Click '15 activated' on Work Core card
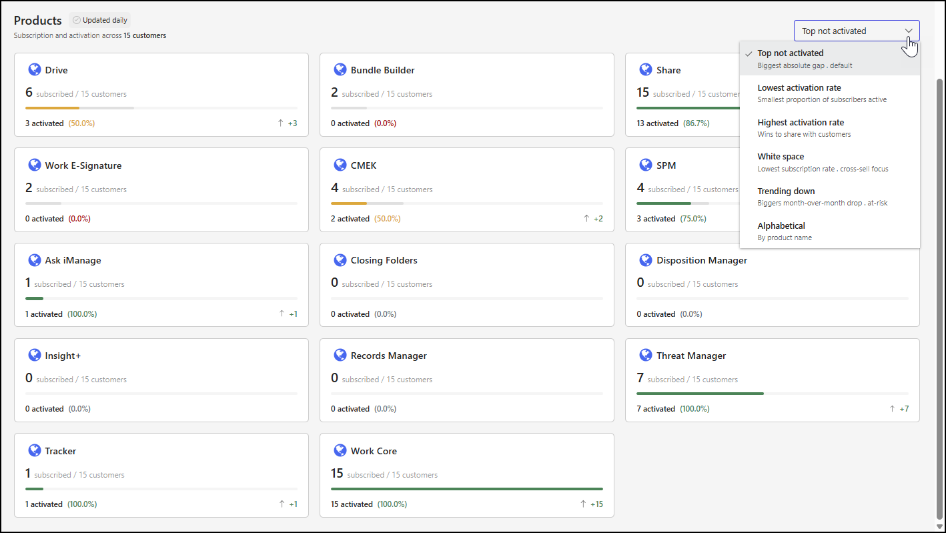 coord(352,504)
